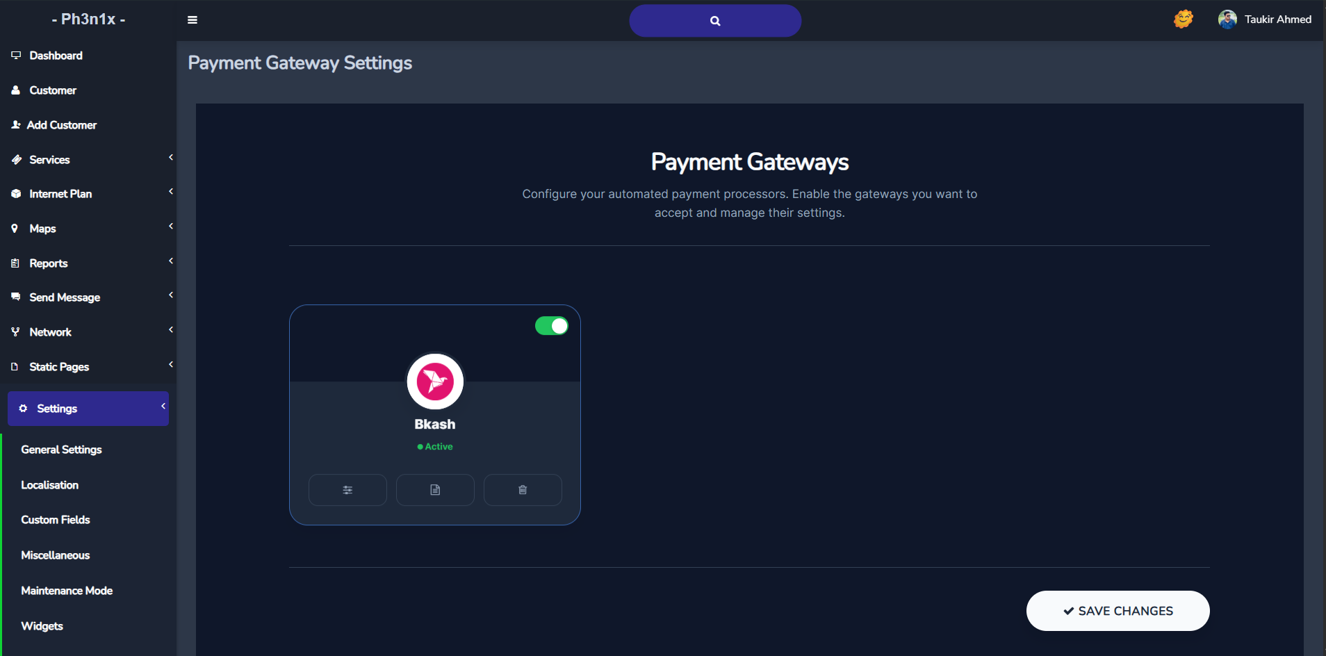Open the Maintenance Mode link
Viewport: 1326px width, 656px height.
67,591
